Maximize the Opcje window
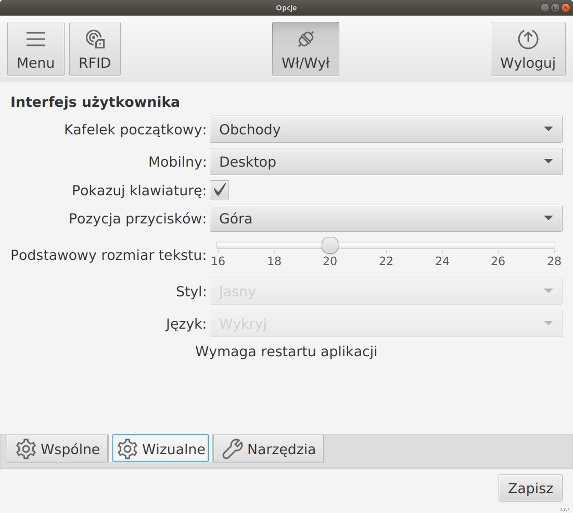573x513 pixels. pyautogui.click(x=555, y=7)
